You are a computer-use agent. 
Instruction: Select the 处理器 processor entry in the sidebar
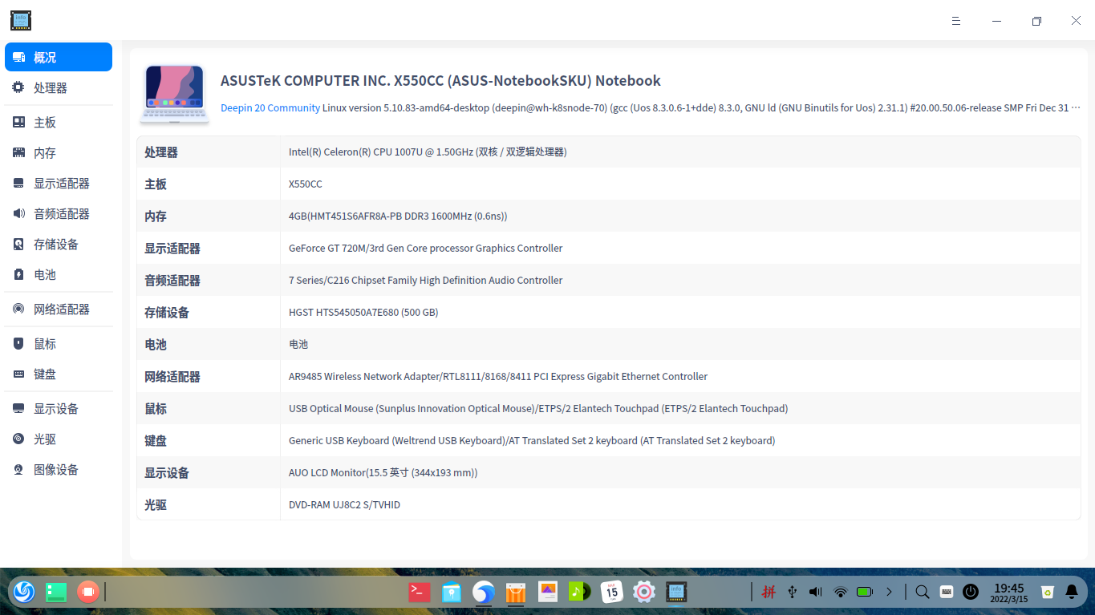(x=59, y=87)
